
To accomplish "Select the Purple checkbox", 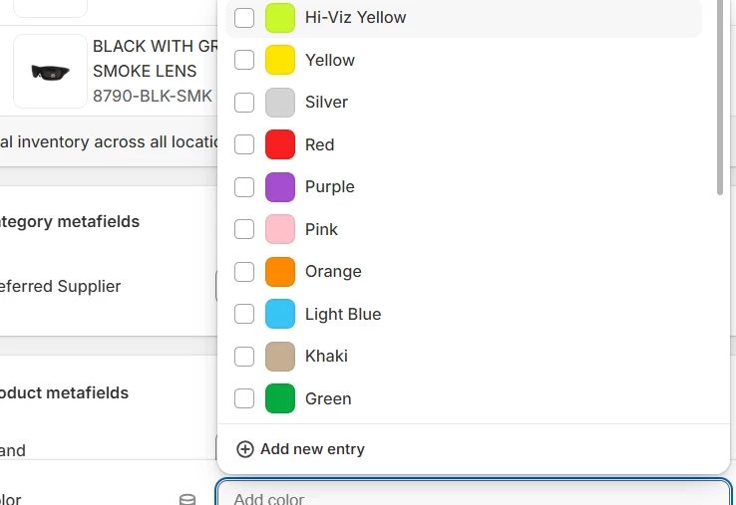I will coord(244,187).
